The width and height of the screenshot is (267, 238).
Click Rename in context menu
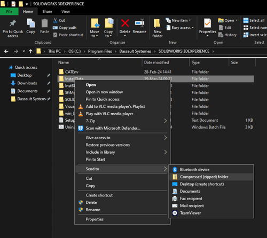pos(122,210)
